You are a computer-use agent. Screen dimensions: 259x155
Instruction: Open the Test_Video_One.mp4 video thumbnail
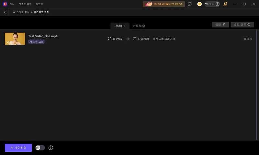pyautogui.click(x=15, y=39)
